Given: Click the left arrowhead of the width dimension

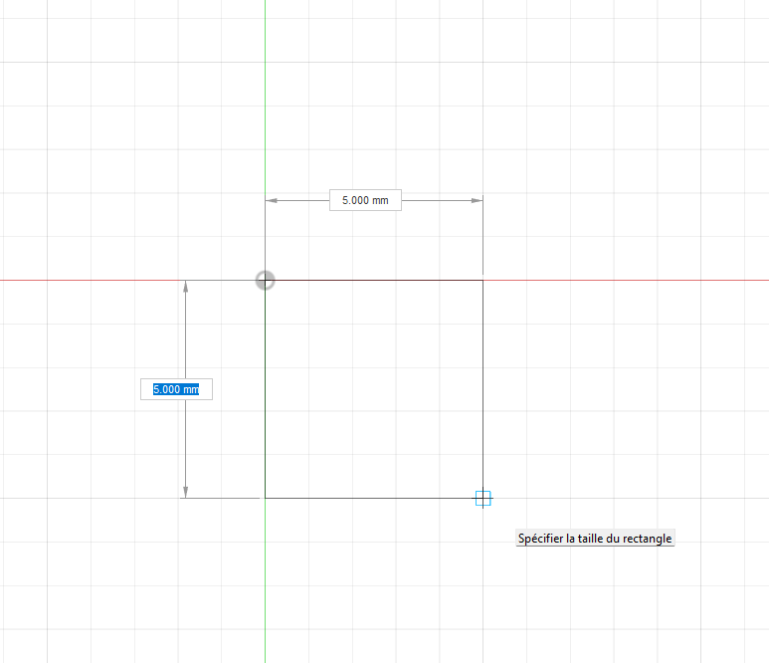Looking at the screenshot, I should [272, 200].
